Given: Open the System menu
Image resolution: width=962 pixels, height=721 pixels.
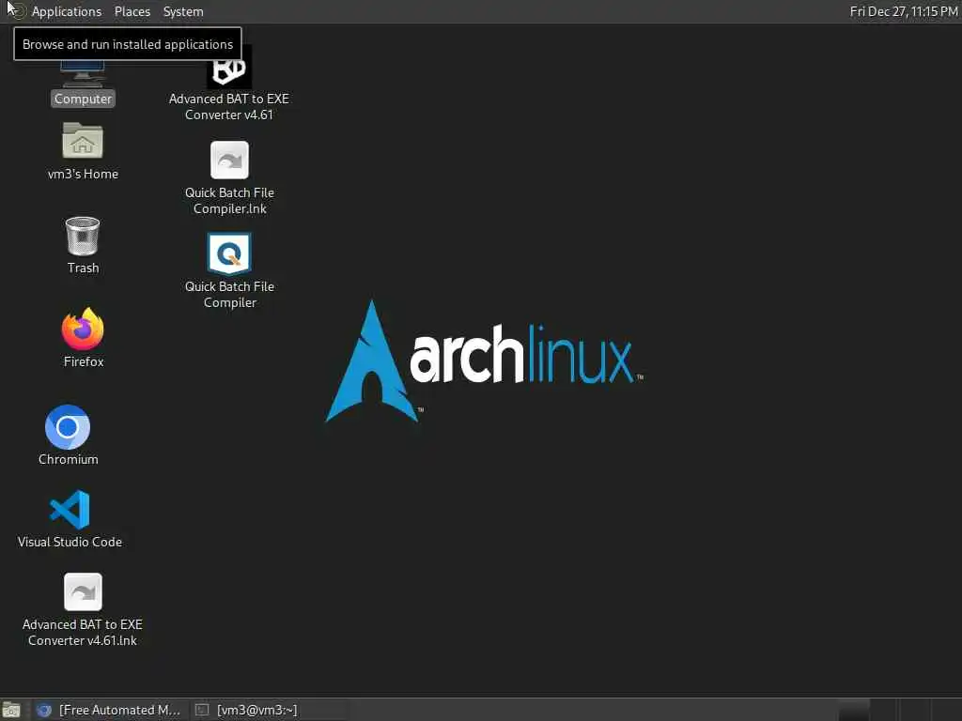Looking at the screenshot, I should [183, 11].
